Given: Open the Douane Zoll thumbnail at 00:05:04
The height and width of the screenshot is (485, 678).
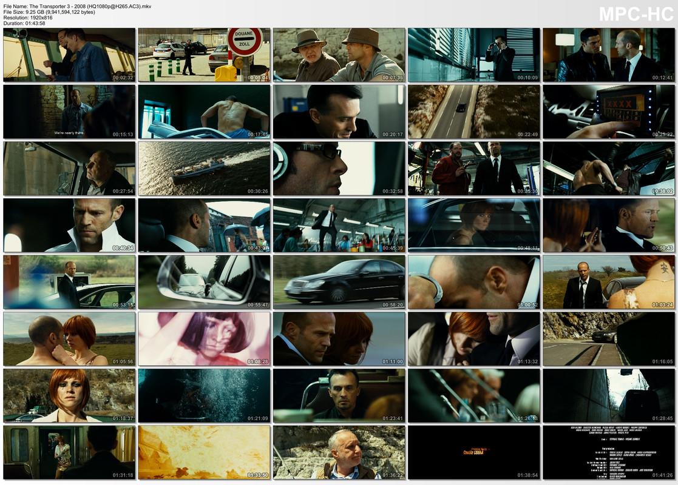Looking at the screenshot, I should pyautogui.click(x=204, y=55).
